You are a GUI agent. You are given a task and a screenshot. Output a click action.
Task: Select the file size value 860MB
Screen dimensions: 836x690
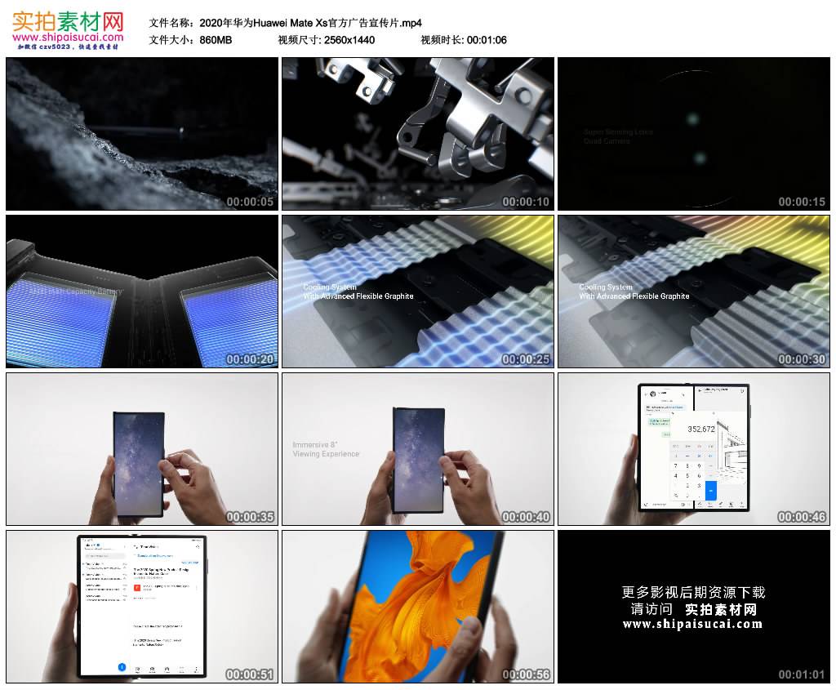coord(216,40)
